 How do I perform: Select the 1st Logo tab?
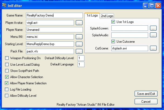click(x=92, y=15)
